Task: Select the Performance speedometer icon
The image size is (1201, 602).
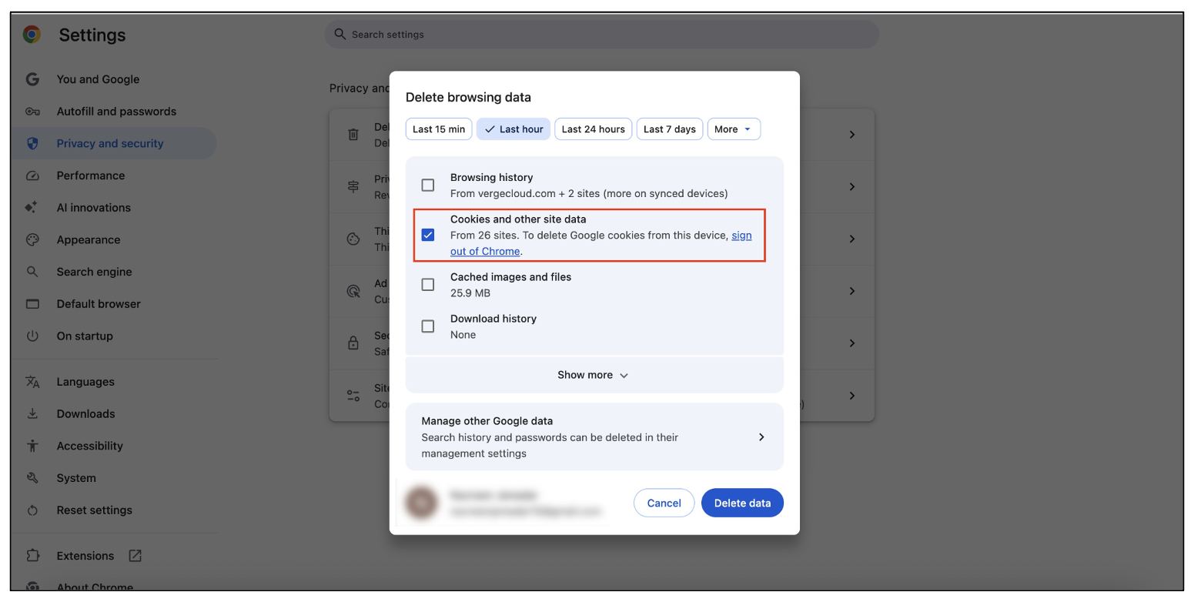Action: tap(33, 176)
